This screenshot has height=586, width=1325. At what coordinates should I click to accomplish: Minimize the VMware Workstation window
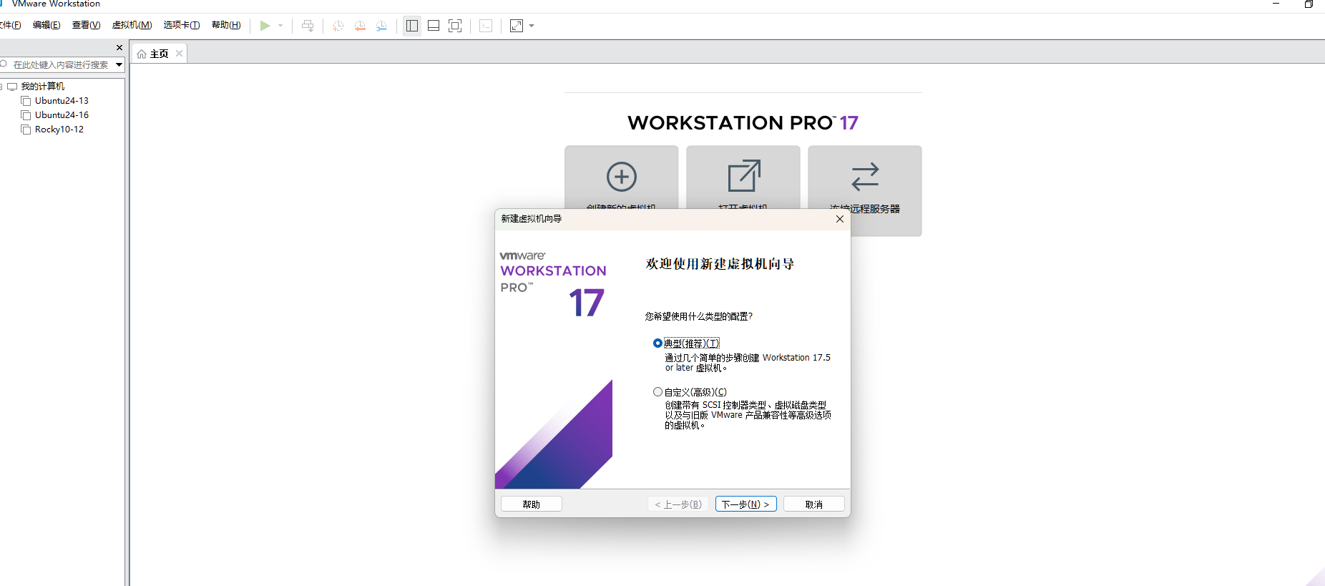(x=1276, y=4)
